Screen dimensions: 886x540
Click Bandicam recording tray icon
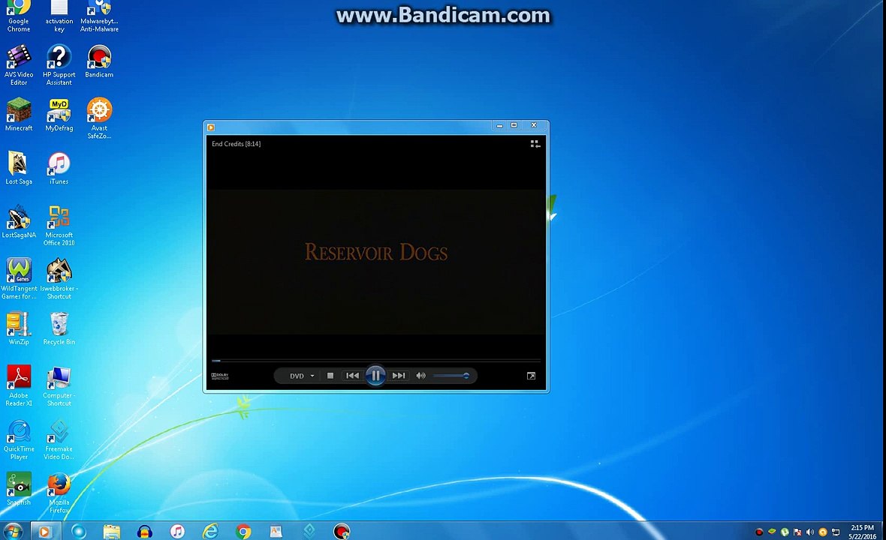point(759,532)
